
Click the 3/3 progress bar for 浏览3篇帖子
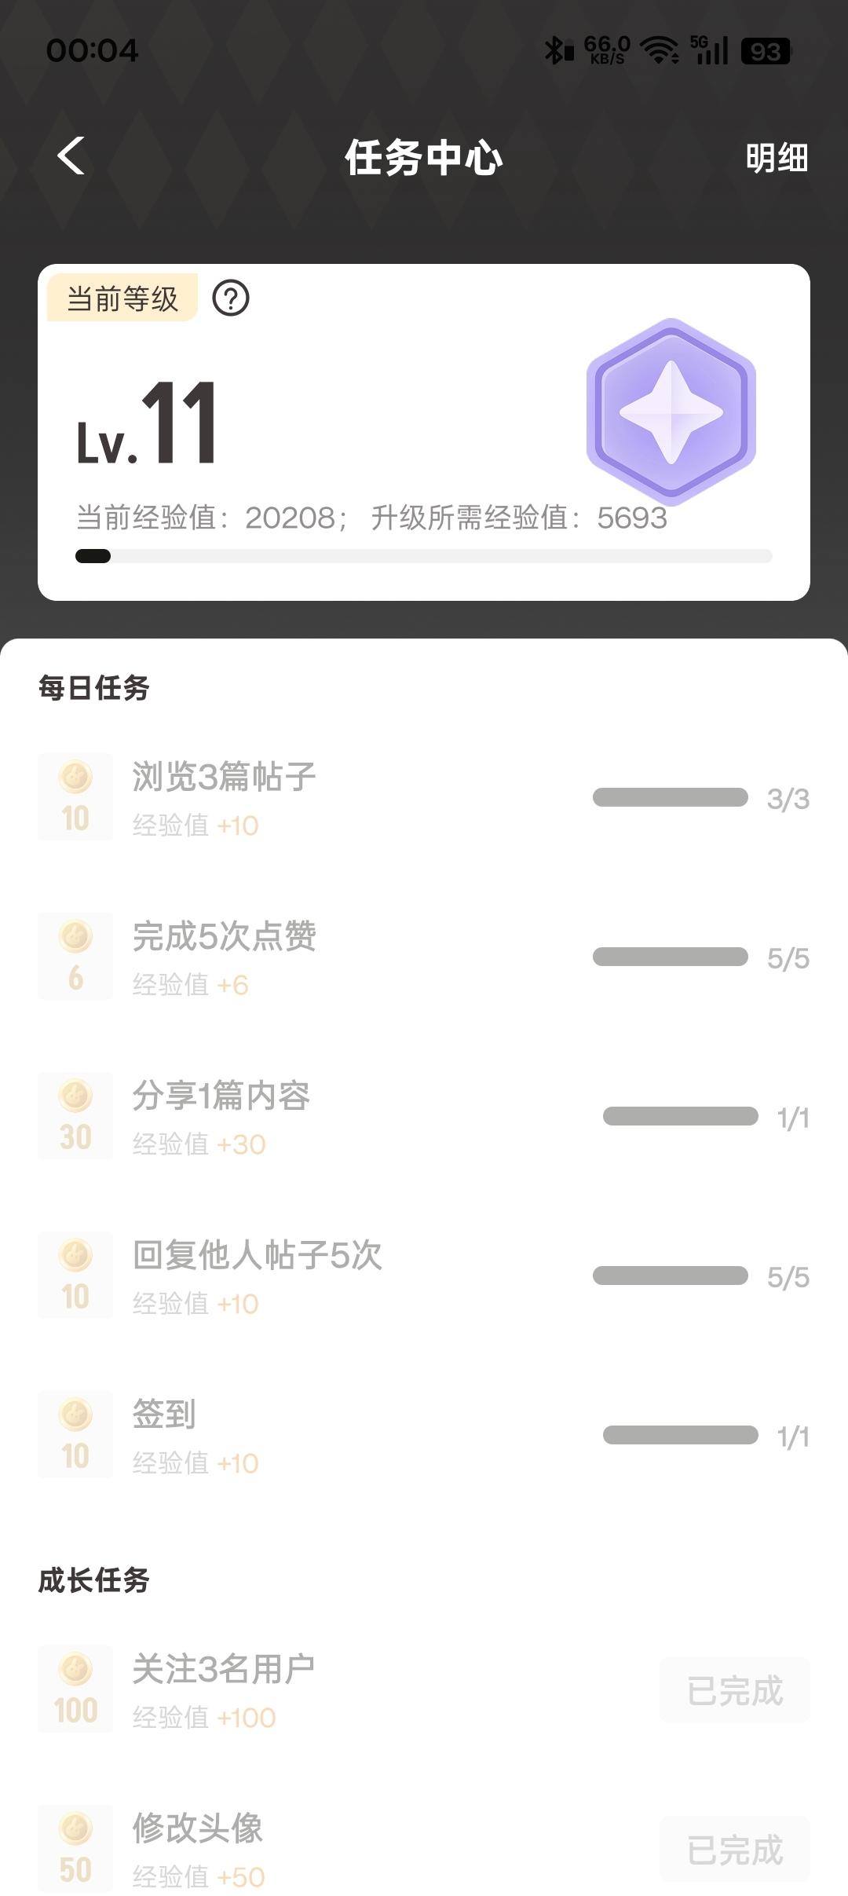670,797
